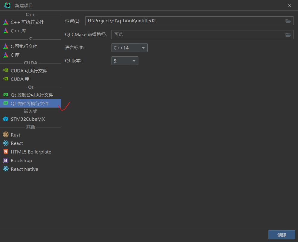Browse folder for 位置 path
Screen dimensions: 298x242
288,21
